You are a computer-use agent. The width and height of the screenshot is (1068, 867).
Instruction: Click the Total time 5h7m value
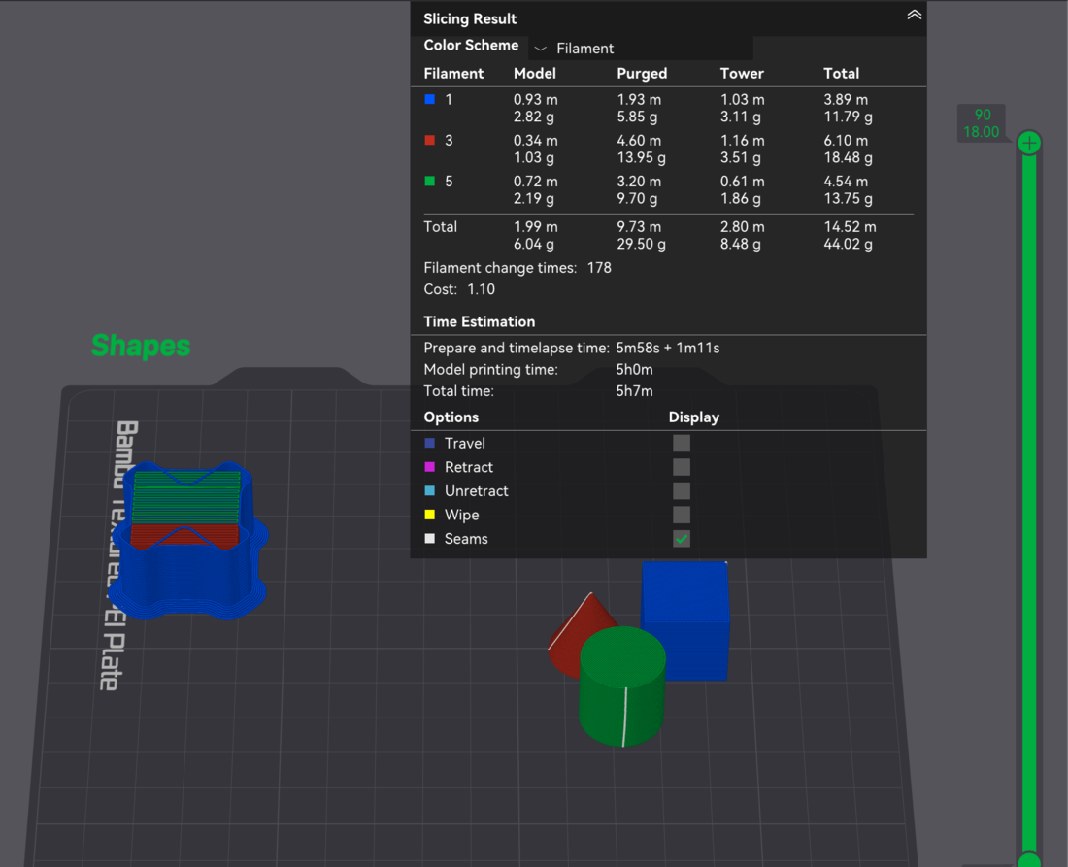[x=634, y=391]
